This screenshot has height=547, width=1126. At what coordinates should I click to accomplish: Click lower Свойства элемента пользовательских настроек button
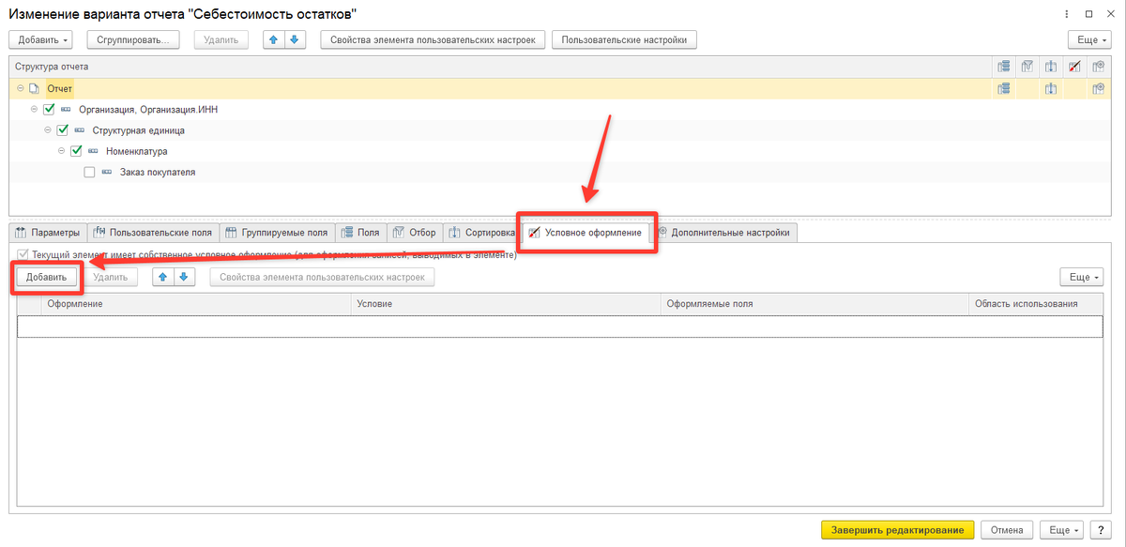[x=322, y=277]
